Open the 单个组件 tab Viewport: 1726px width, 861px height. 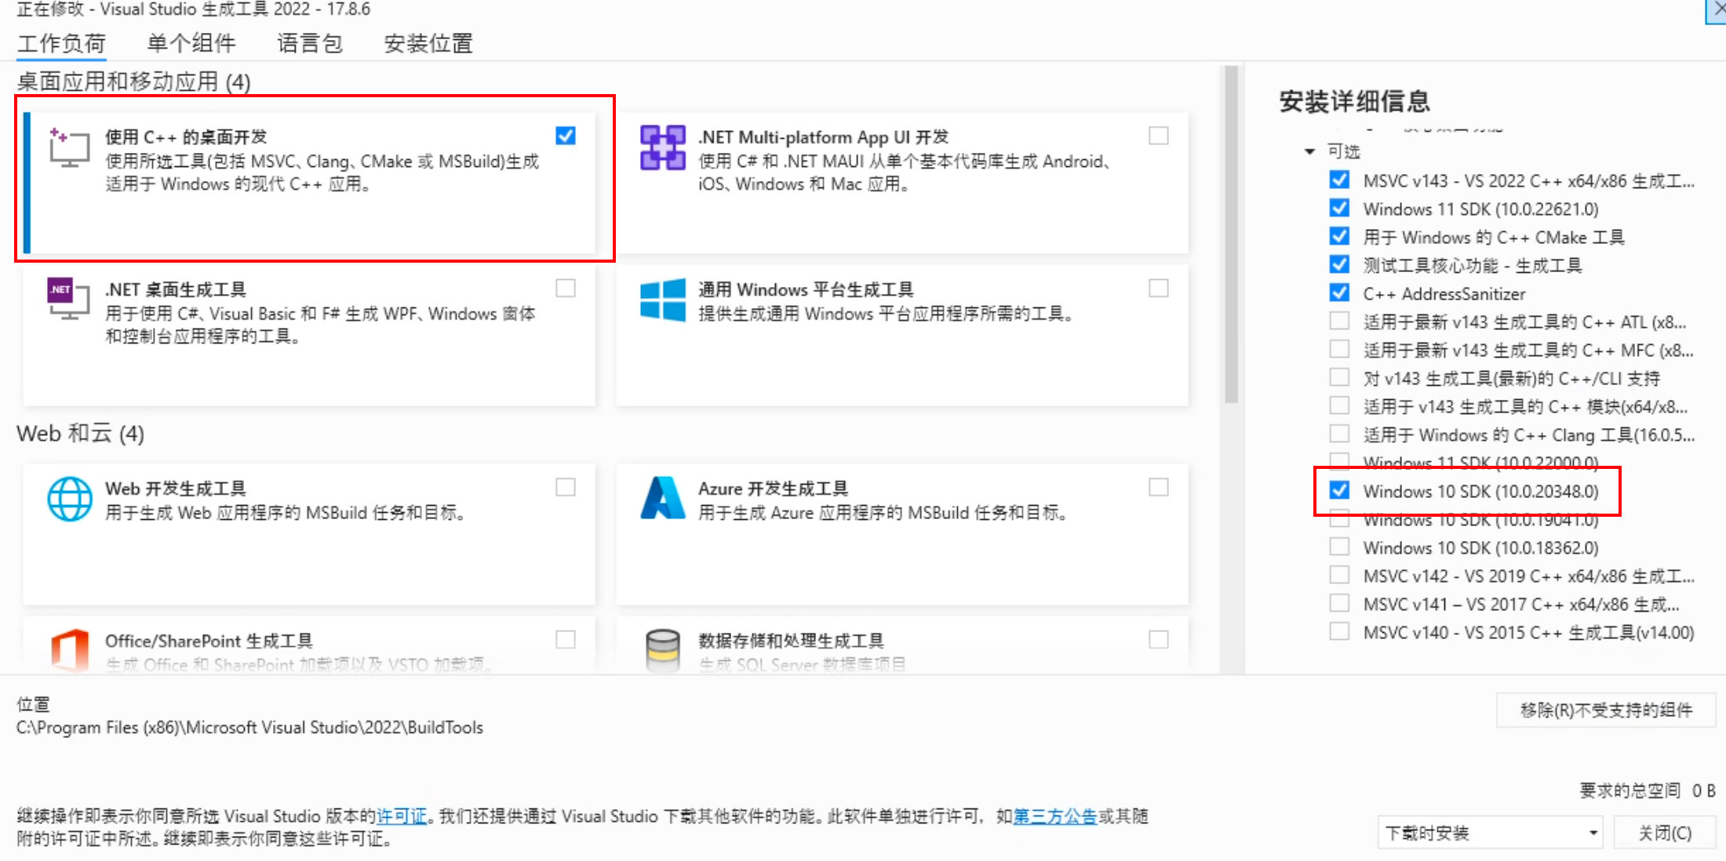(x=191, y=43)
